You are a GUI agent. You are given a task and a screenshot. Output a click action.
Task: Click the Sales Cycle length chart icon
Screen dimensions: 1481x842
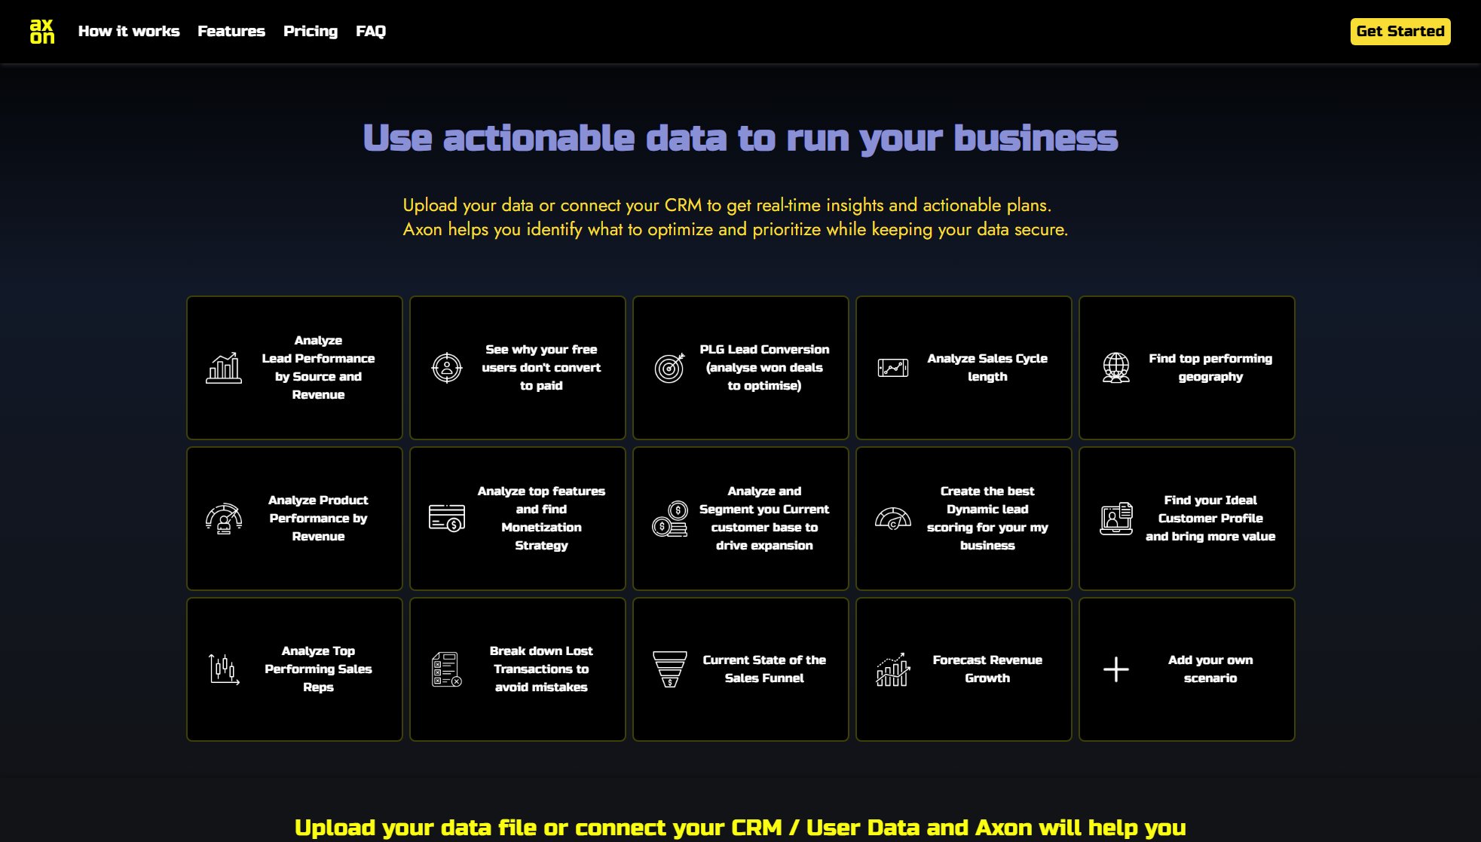pyautogui.click(x=893, y=368)
